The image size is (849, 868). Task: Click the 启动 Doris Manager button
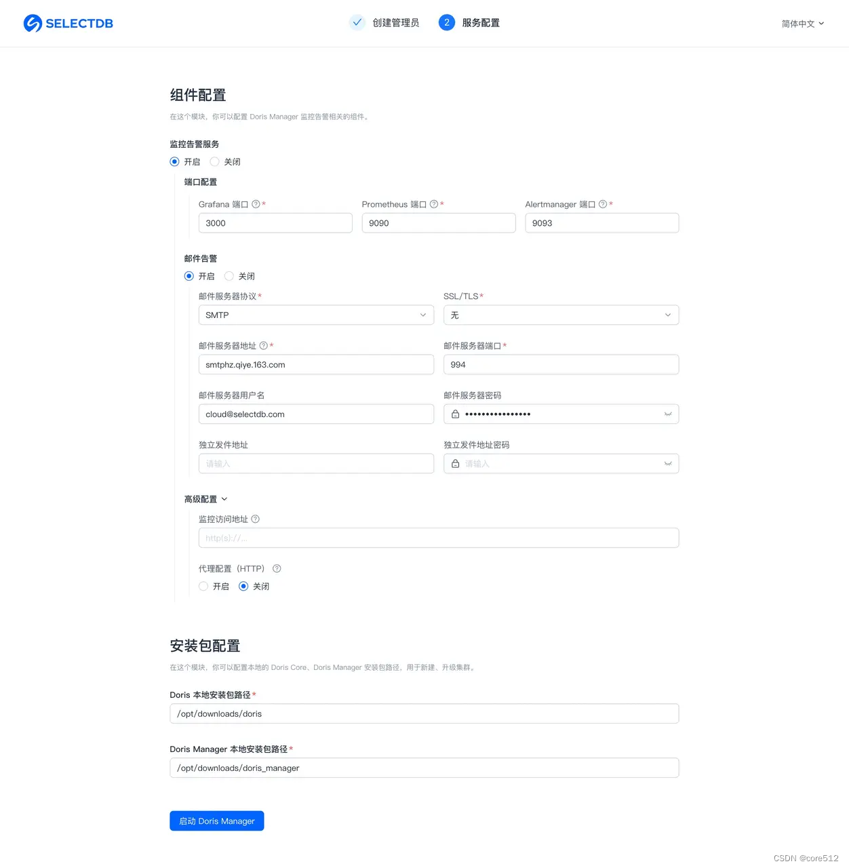point(216,821)
